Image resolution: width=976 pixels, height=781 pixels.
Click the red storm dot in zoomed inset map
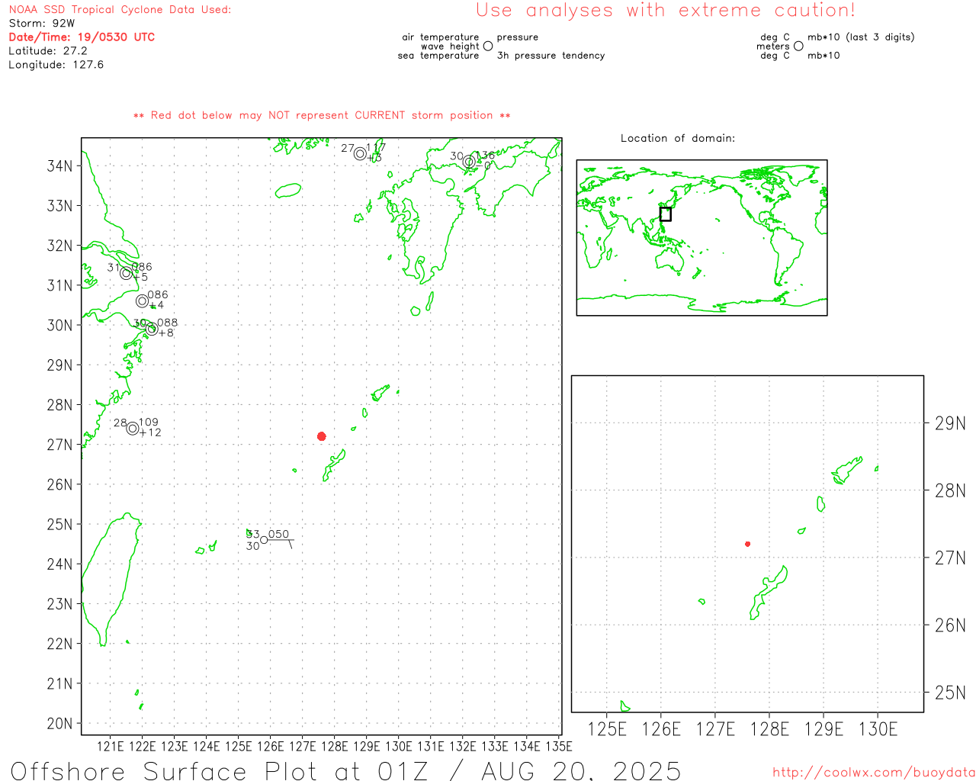(747, 544)
